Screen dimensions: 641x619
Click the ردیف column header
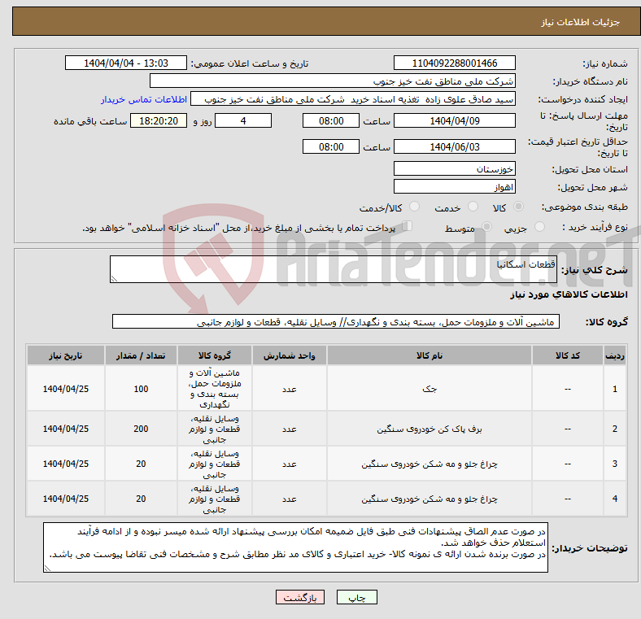point(615,355)
